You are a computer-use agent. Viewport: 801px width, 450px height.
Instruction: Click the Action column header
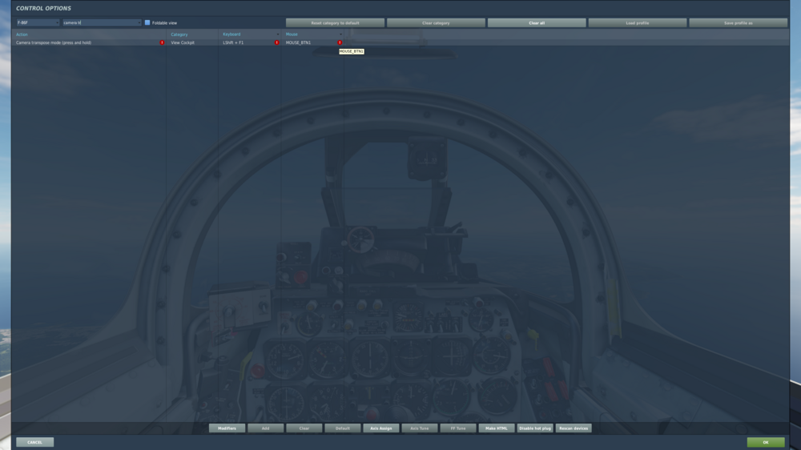pos(22,34)
